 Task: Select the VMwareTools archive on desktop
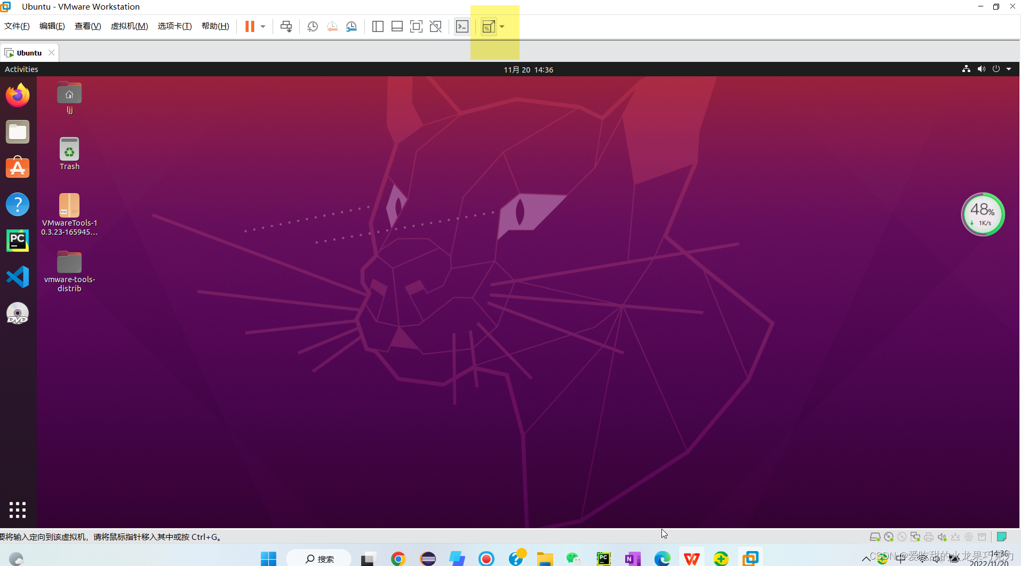[69, 214]
